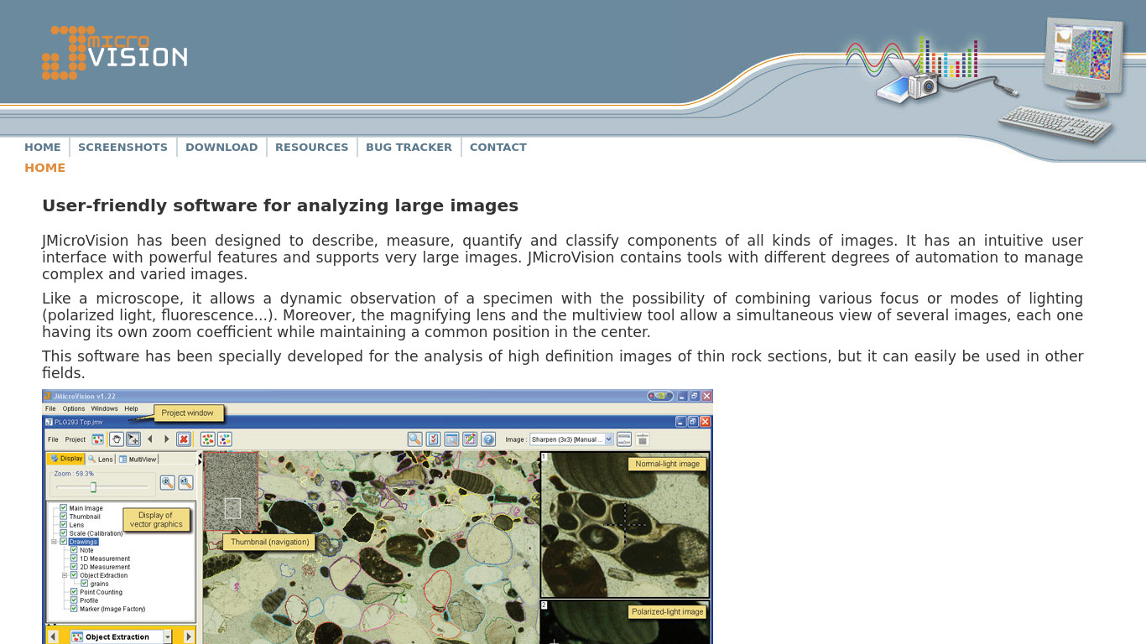The height and width of the screenshot is (644, 1146).
Task: Toggle the Point Counting checkbox
Action: click(x=74, y=592)
